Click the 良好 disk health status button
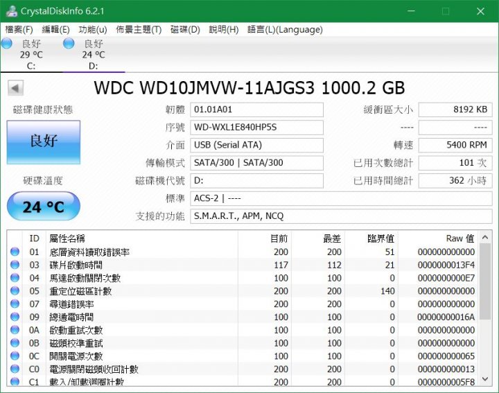This screenshot has width=499, height=393. tap(44, 142)
